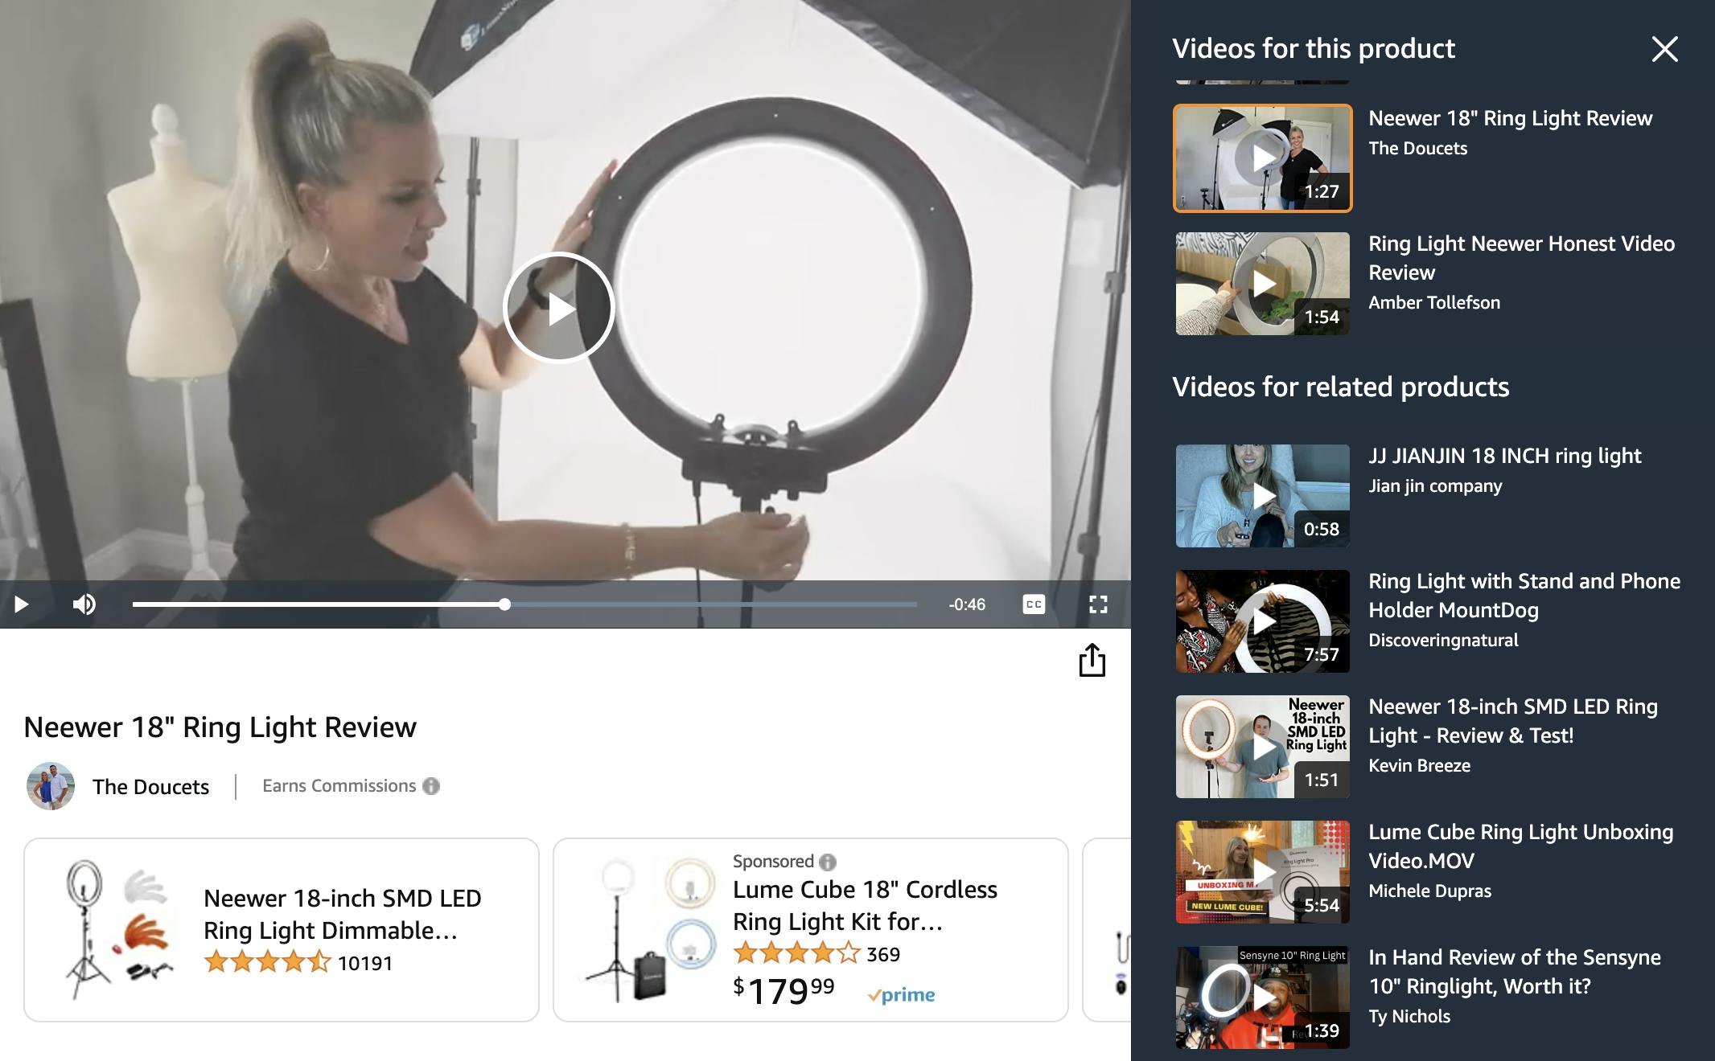Mute the video using the speaker icon
The height and width of the screenshot is (1061, 1715).
[84, 604]
